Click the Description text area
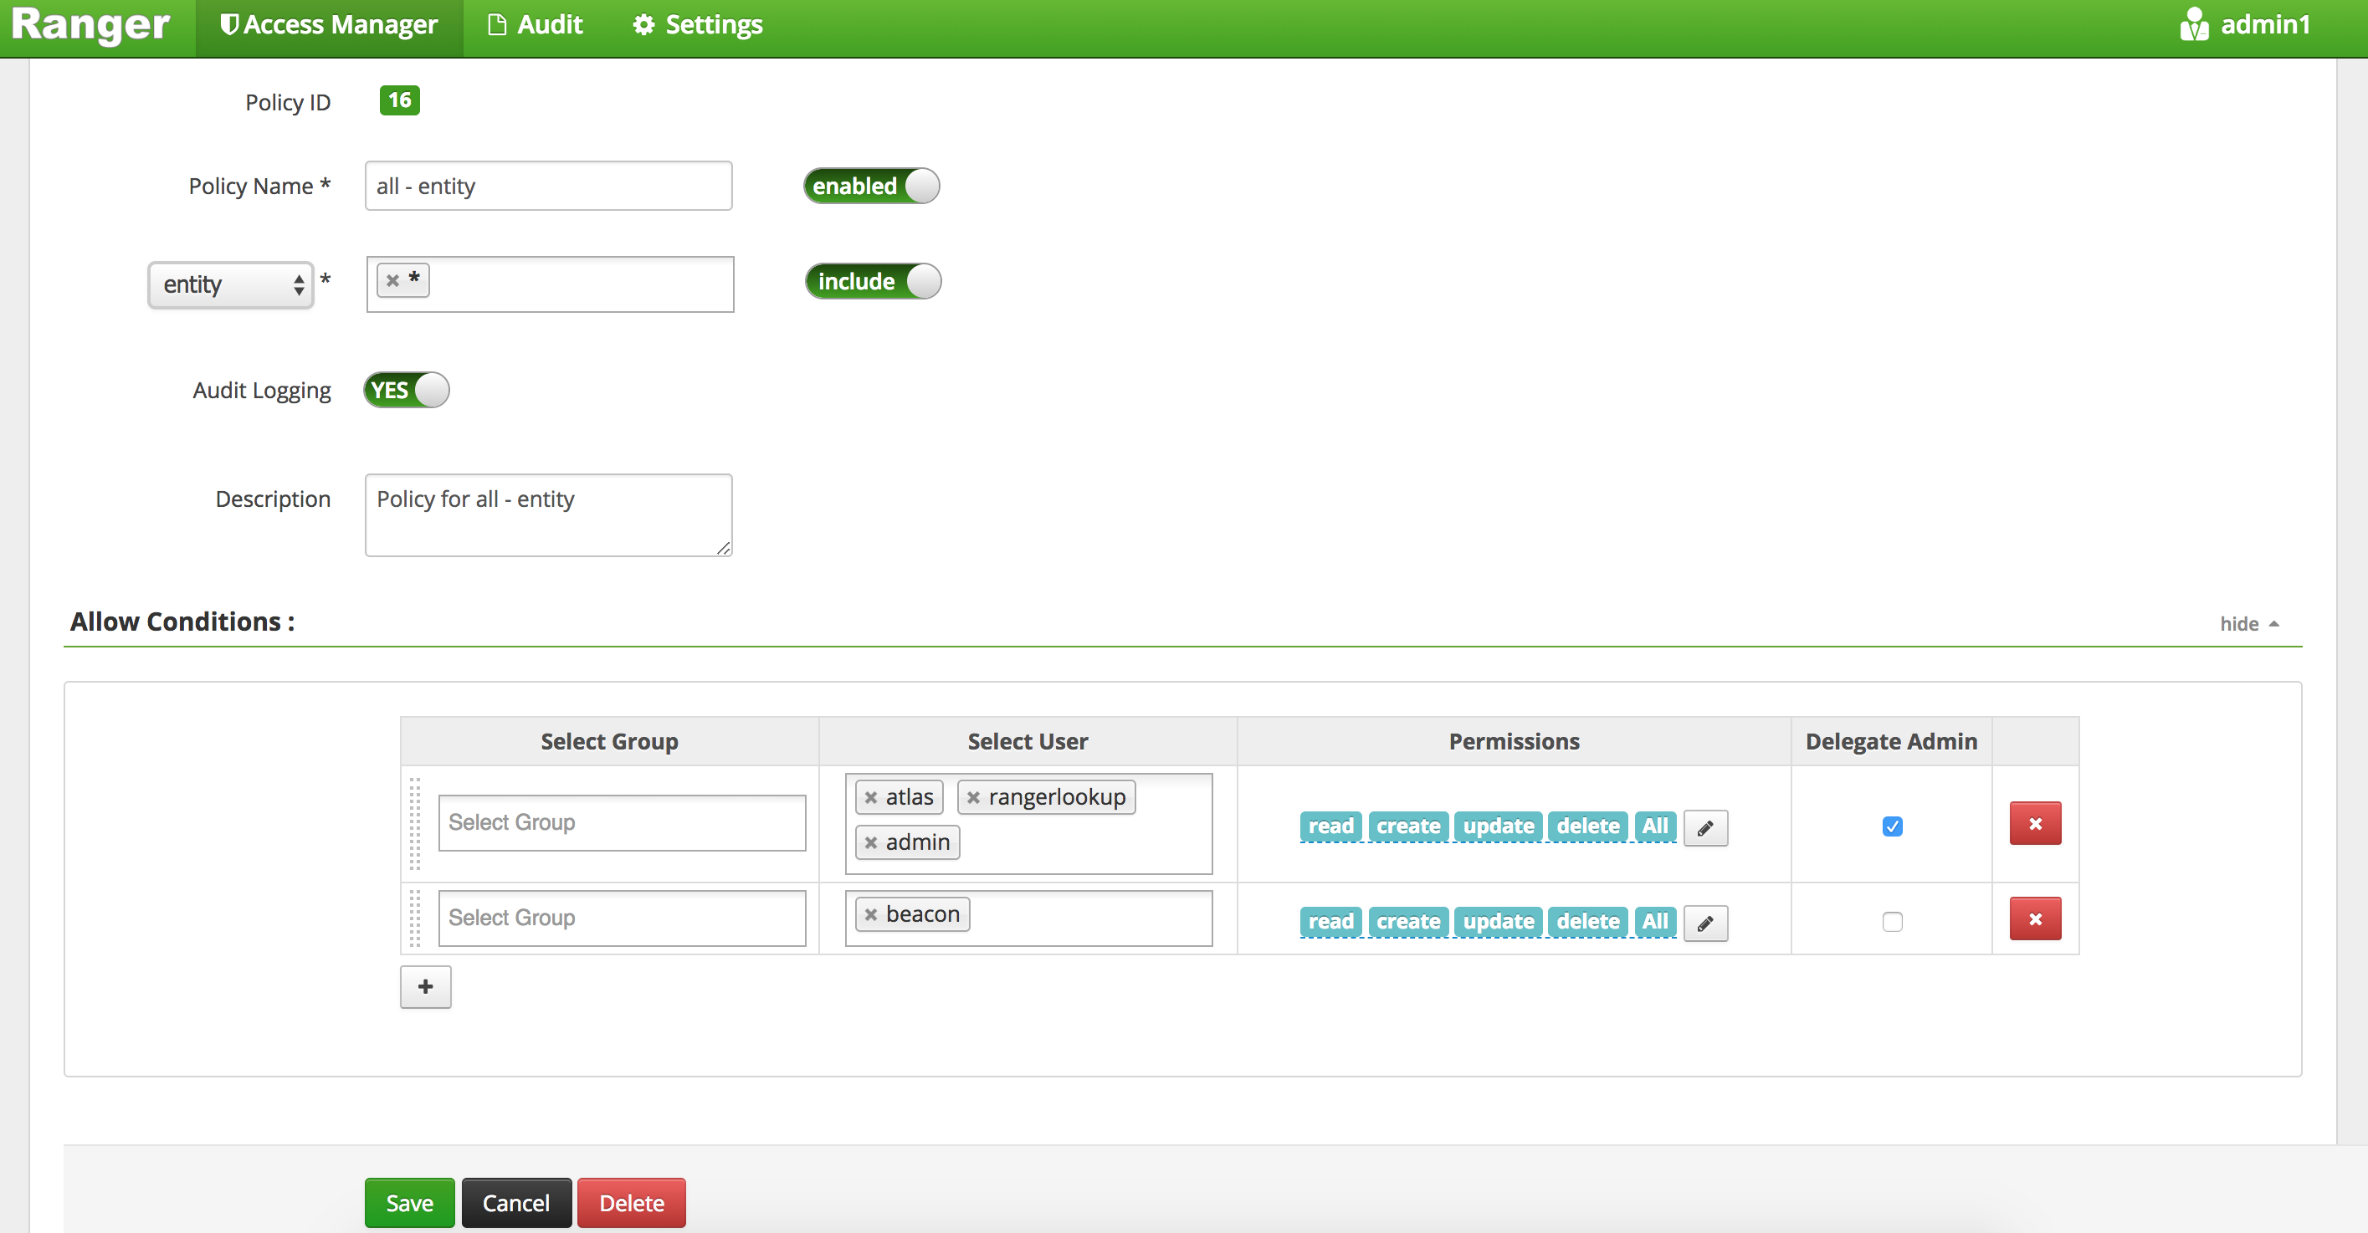 pos(549,514)
